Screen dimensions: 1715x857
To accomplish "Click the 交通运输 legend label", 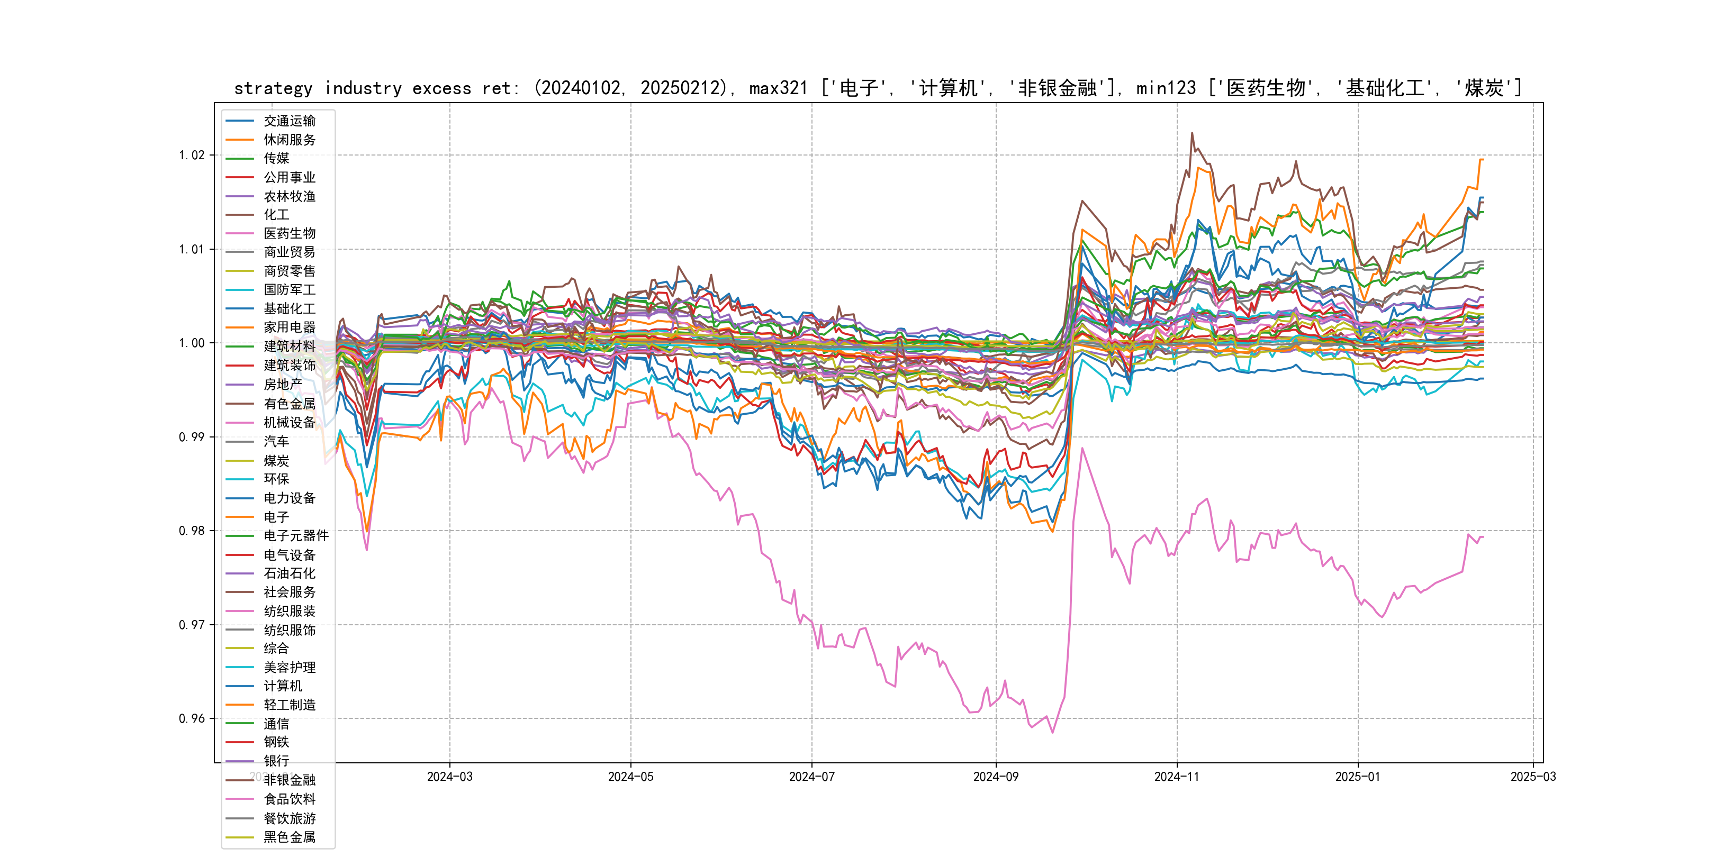I will point(289,121).
